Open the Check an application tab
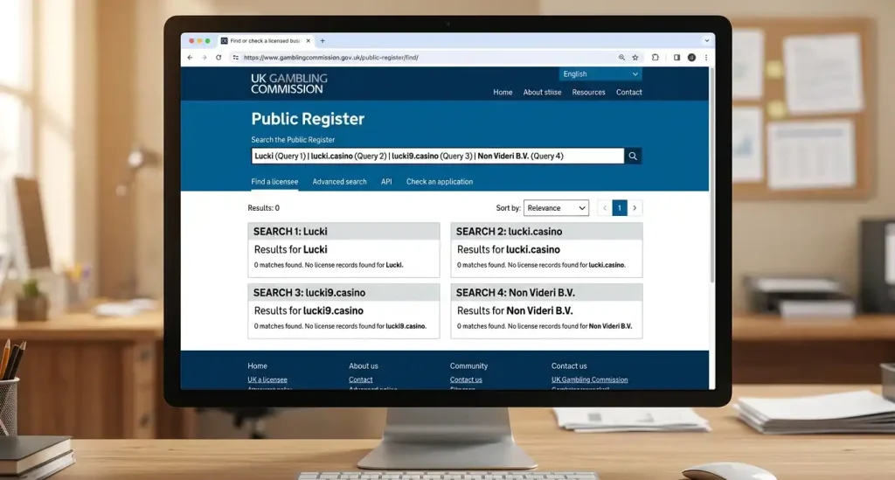This screenshot has width=895, height=480. tap(440, 182)
